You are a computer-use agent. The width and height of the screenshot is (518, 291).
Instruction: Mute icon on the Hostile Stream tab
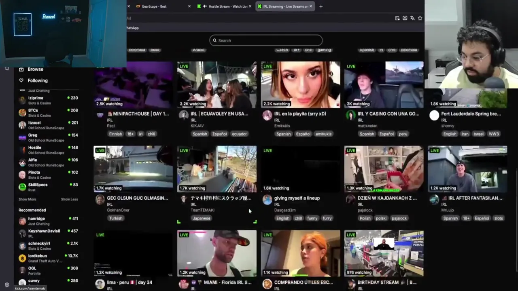[205, 6]
